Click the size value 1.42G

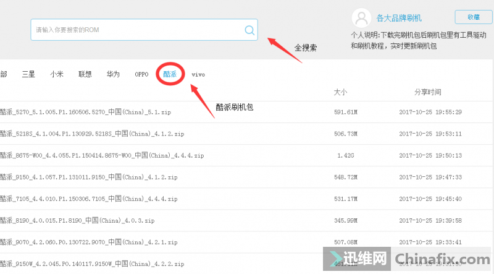346,156
